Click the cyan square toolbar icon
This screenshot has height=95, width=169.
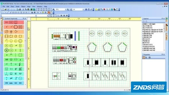(112, 9)
